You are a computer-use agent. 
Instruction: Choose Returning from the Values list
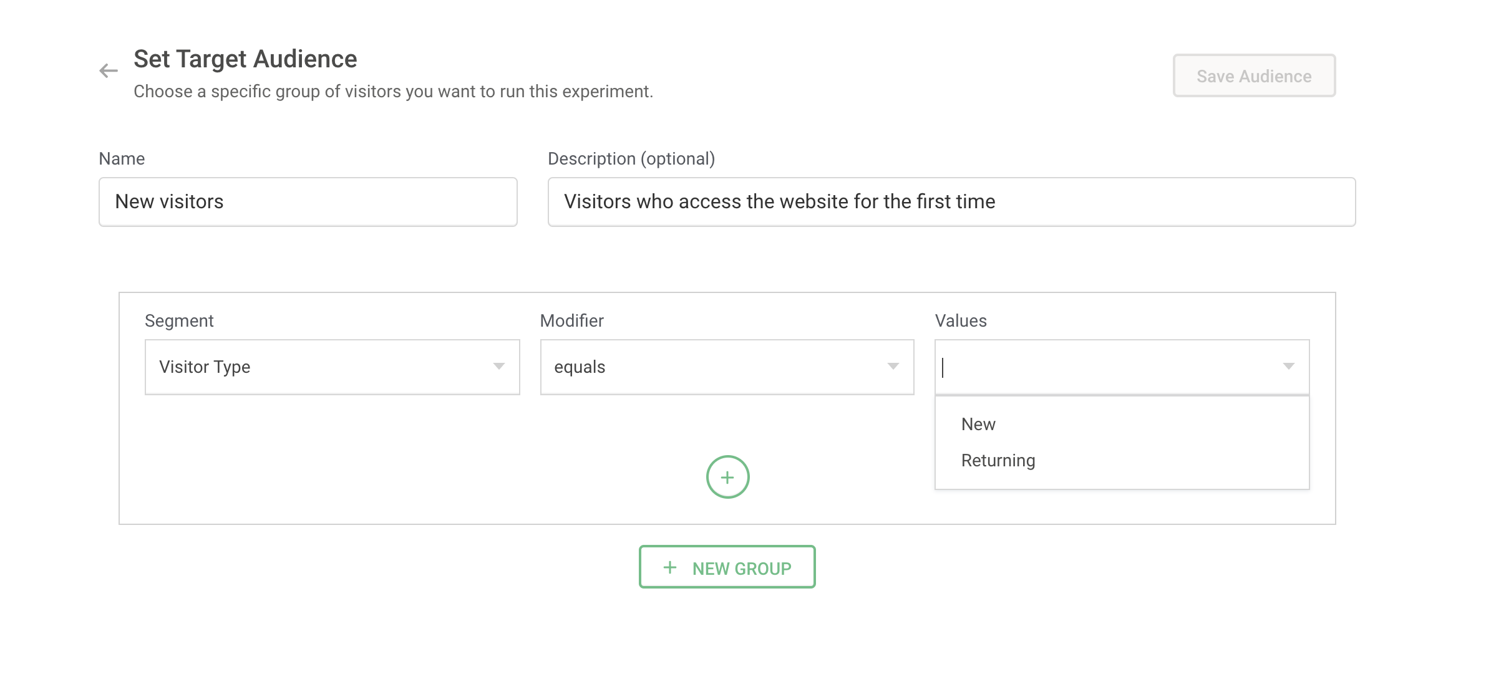coord(998,461)
